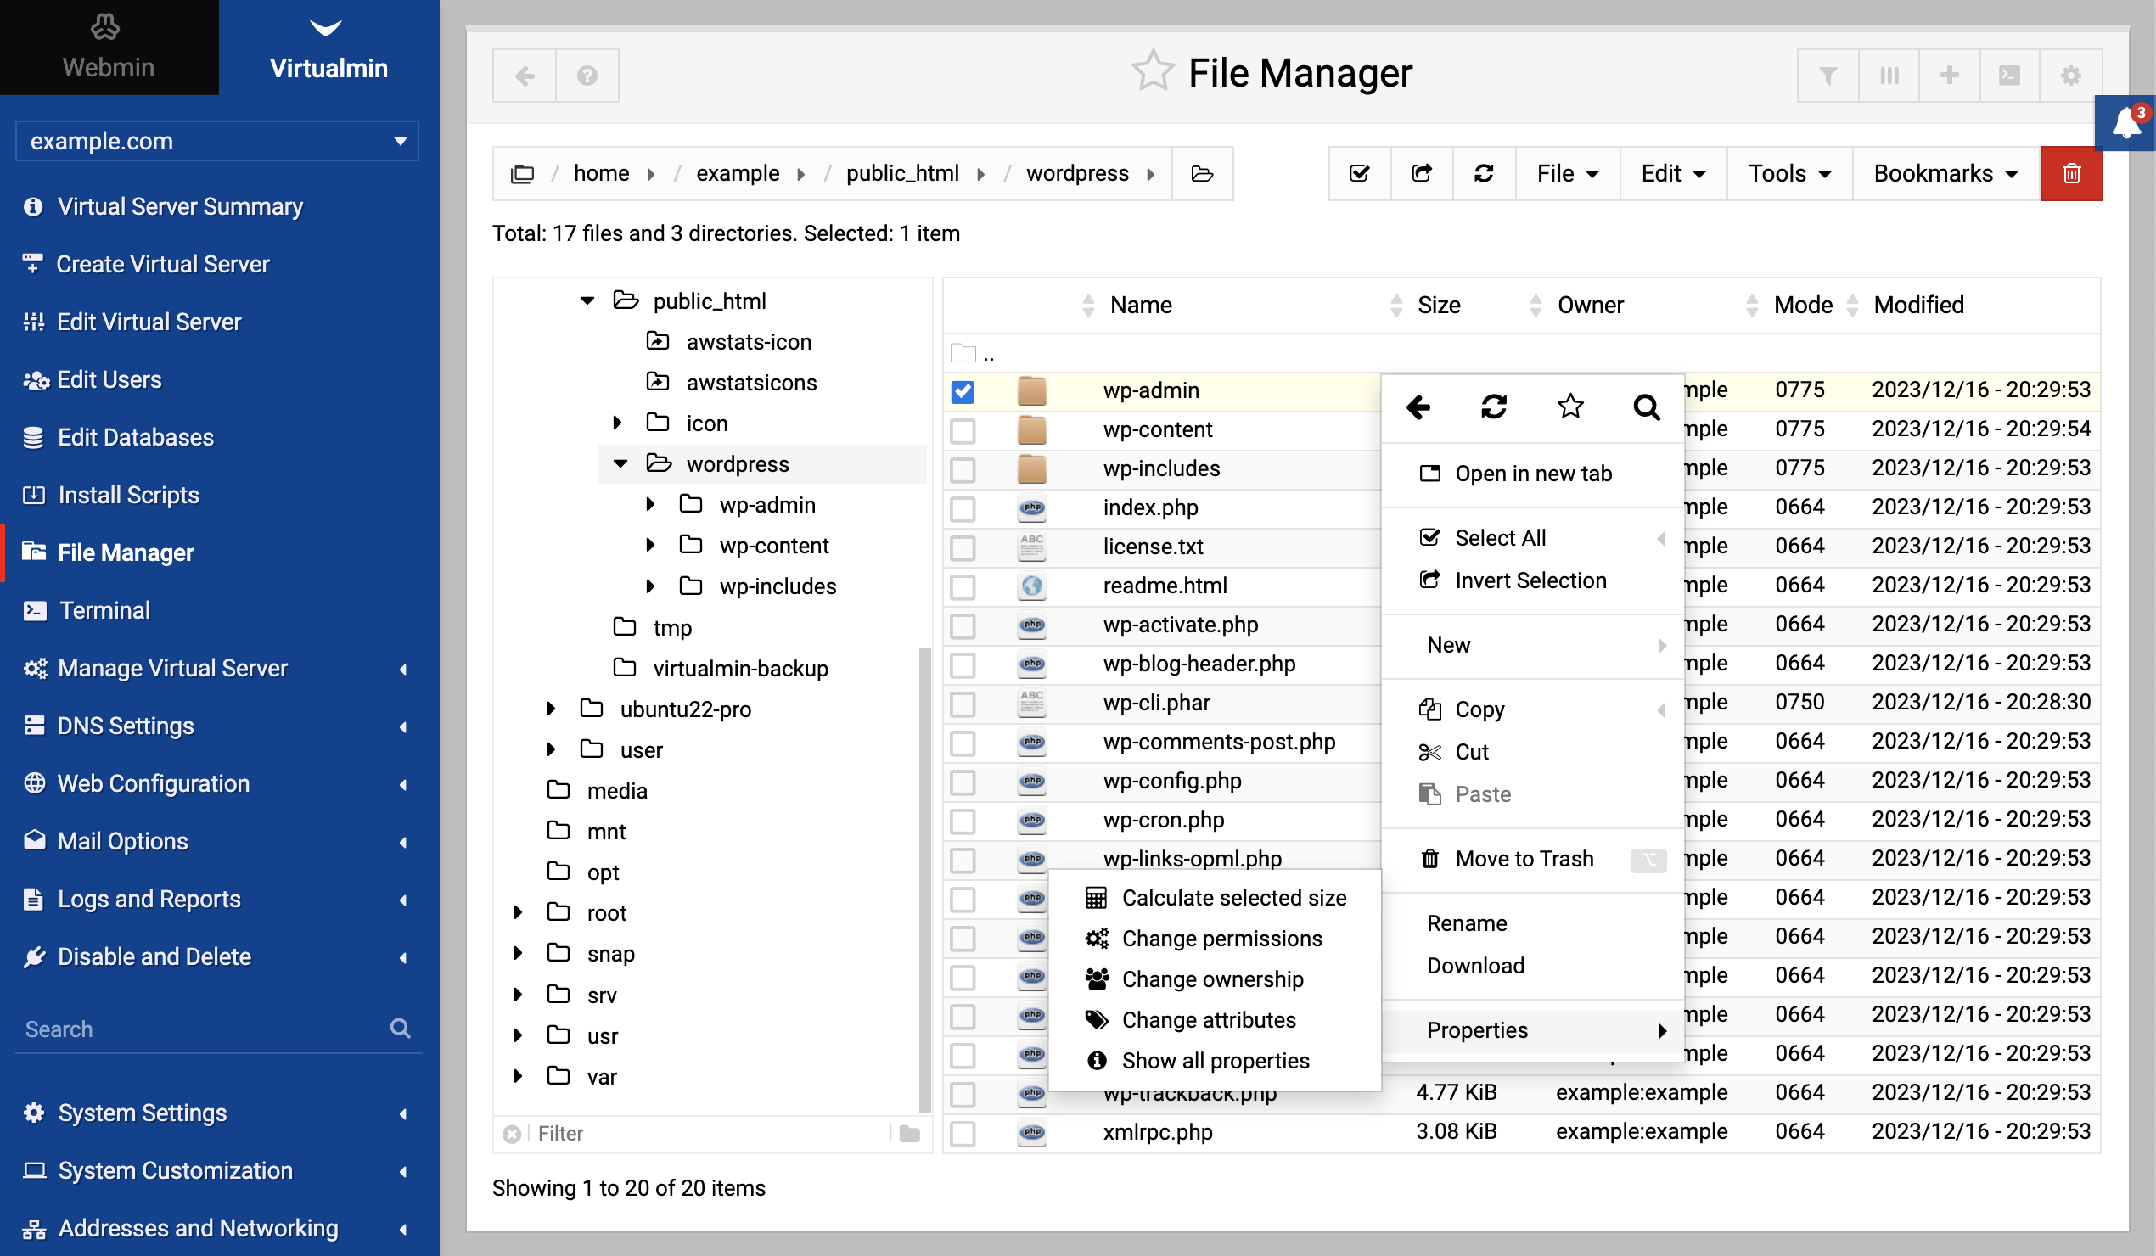
Task: Open Install Scripts in sidebar
Action: 128,495
